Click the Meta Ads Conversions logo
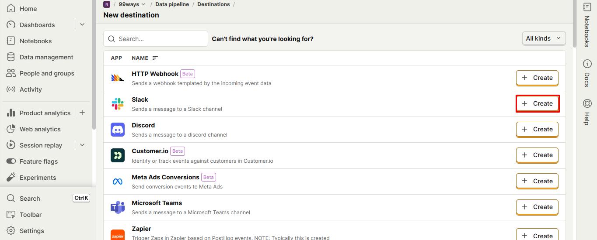The image size is (597, 240). click(118, 182)
